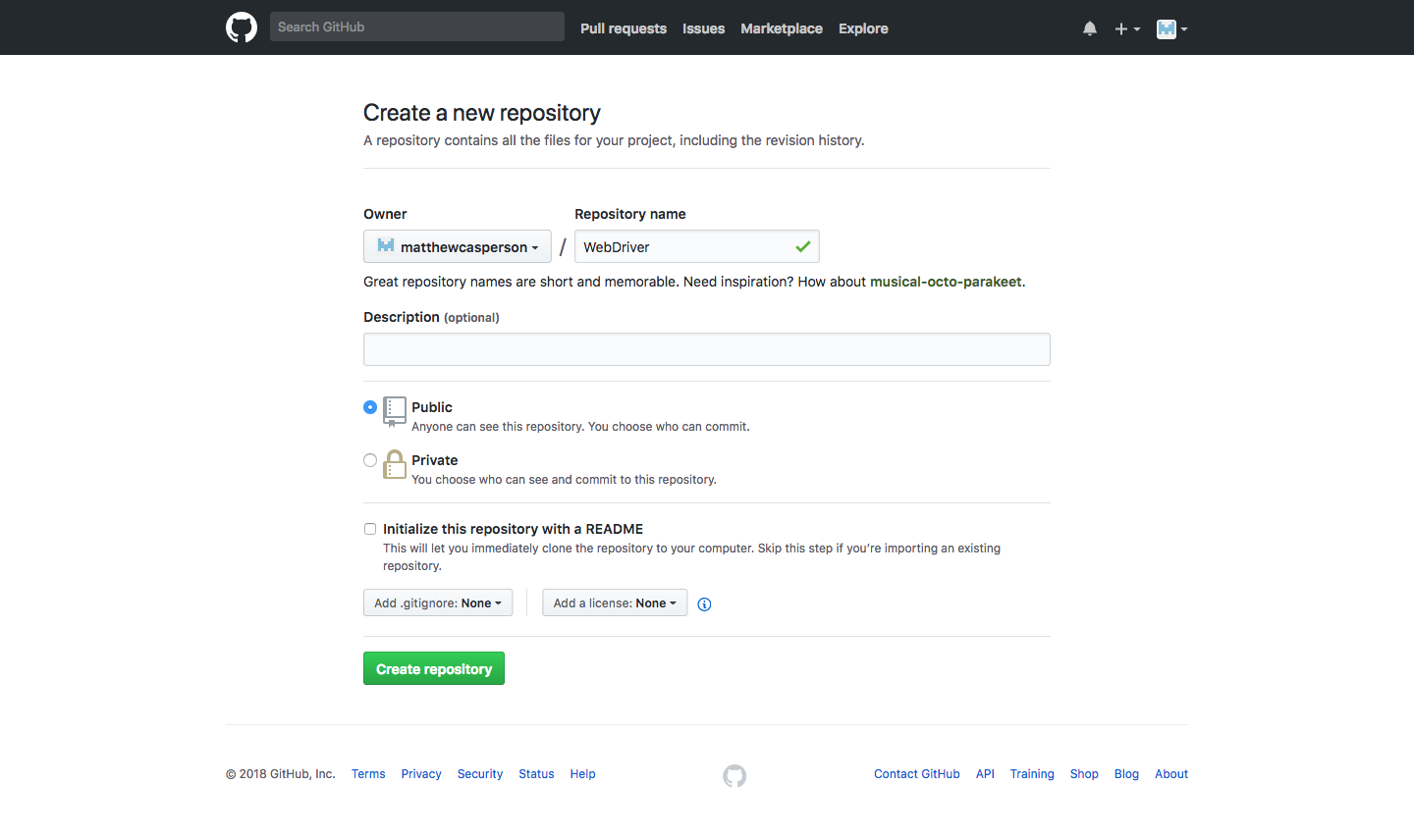Click the private repository lock icon
This screenshot has height=837, width=1414.
pyautogui.click(x=395, y=464)
